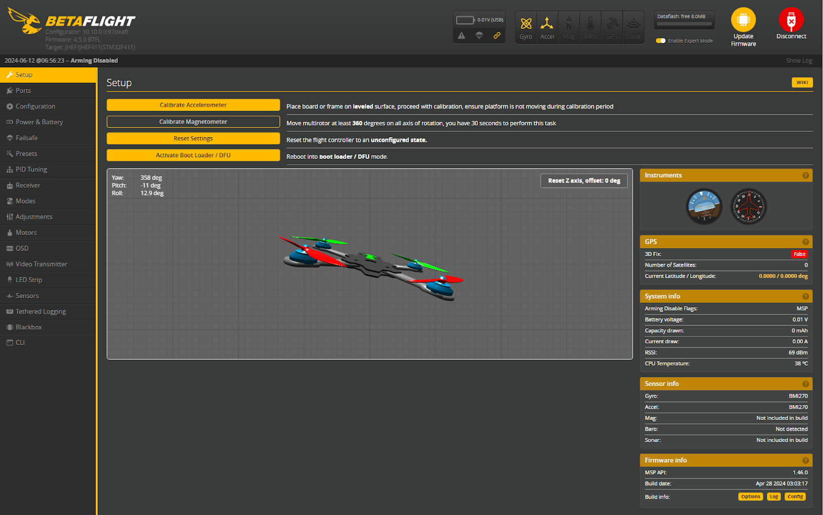Click Calibrate Magnetometer button
This screenshot has width=823, height=515.
pyautogui.click(x=193, y=122)
